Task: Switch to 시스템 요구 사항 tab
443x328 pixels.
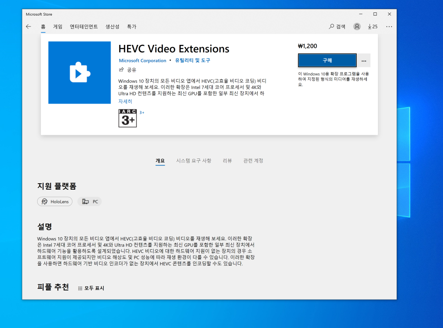Action: pyautogui.click(x=194, y=161)
